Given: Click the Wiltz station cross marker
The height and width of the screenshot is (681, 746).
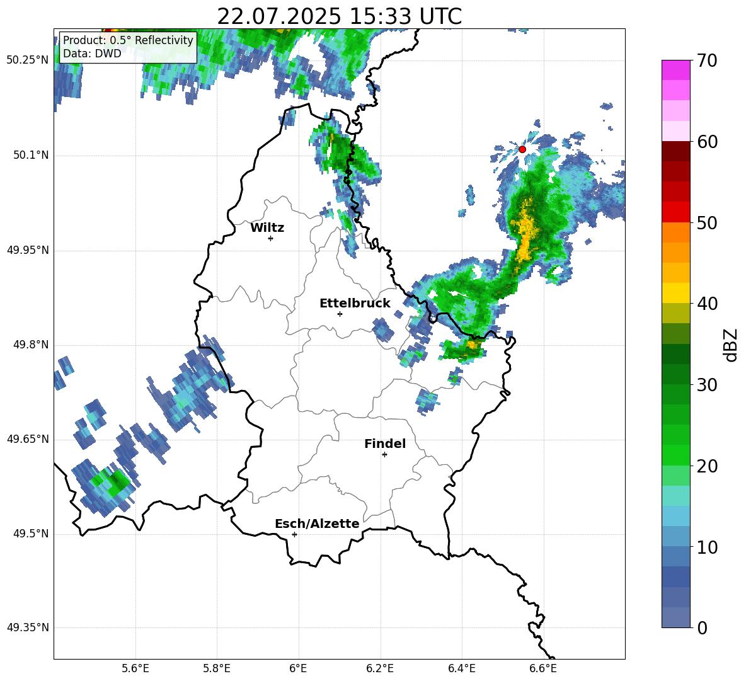Looking at the screenshot, I should pyautogui.click(x=270, y=238).
